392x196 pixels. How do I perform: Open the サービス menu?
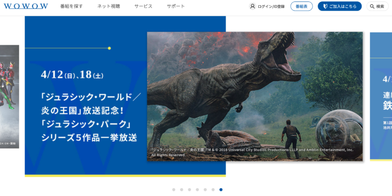143,6
